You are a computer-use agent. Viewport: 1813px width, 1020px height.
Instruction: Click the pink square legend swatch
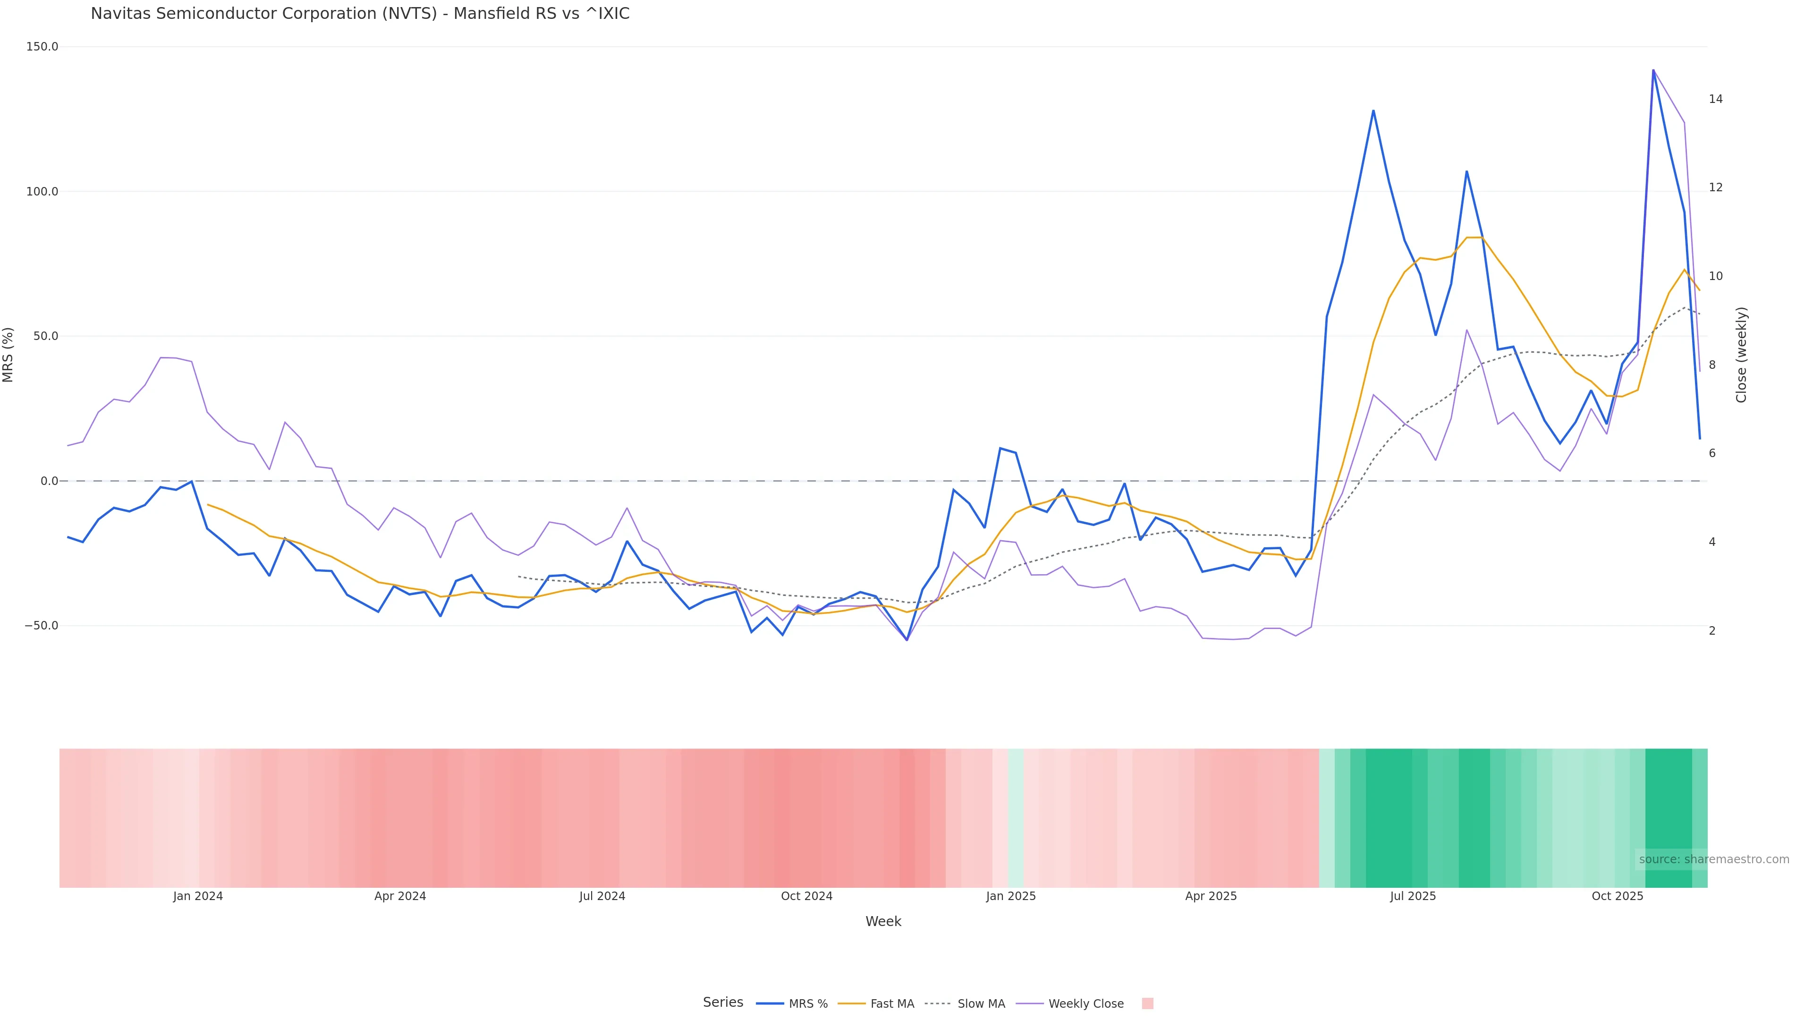coord(1147,1004)
